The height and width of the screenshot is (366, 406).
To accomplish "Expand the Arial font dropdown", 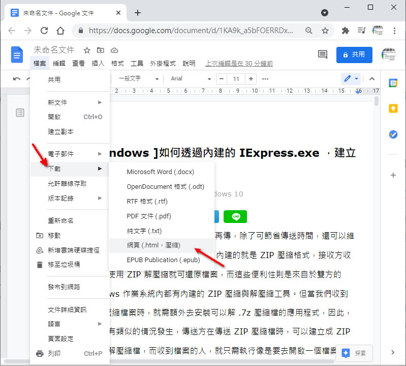I will [x=191, y=79].
